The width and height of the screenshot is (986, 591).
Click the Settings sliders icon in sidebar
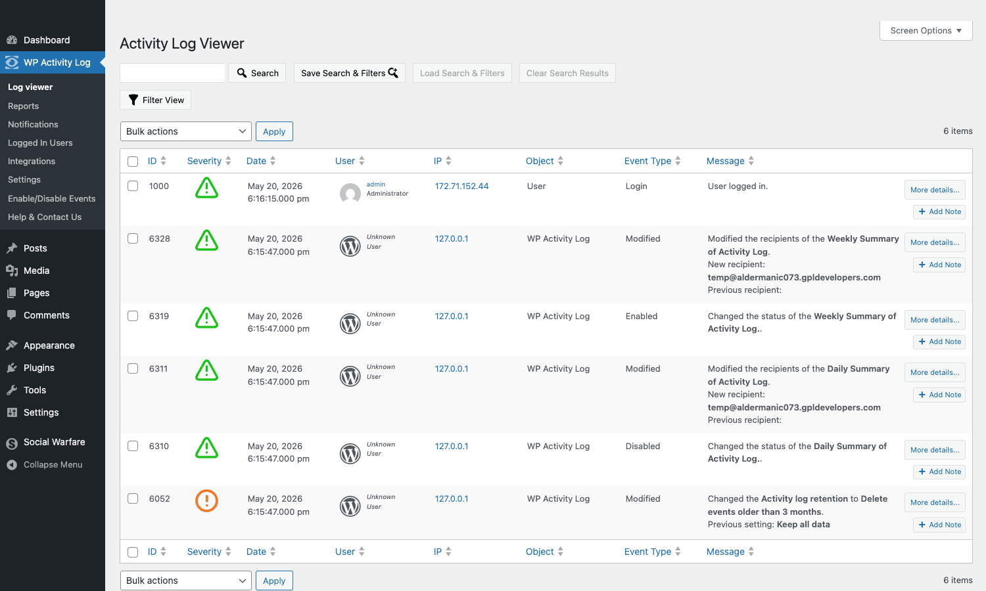(x=12, y=412)
